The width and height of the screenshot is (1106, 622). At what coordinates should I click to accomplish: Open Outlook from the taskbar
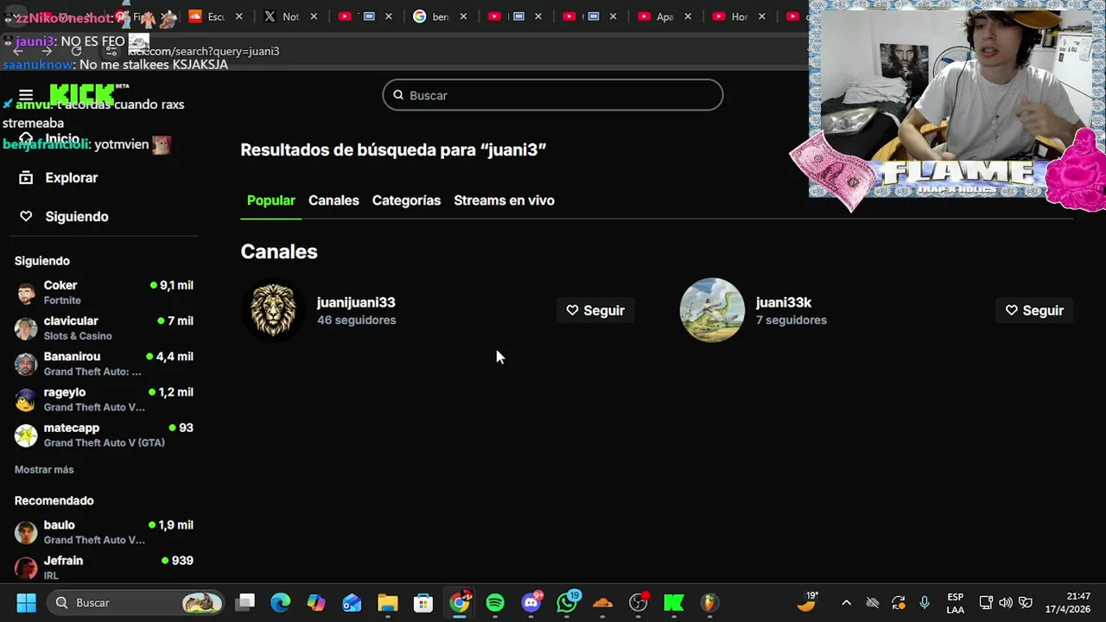352,602
